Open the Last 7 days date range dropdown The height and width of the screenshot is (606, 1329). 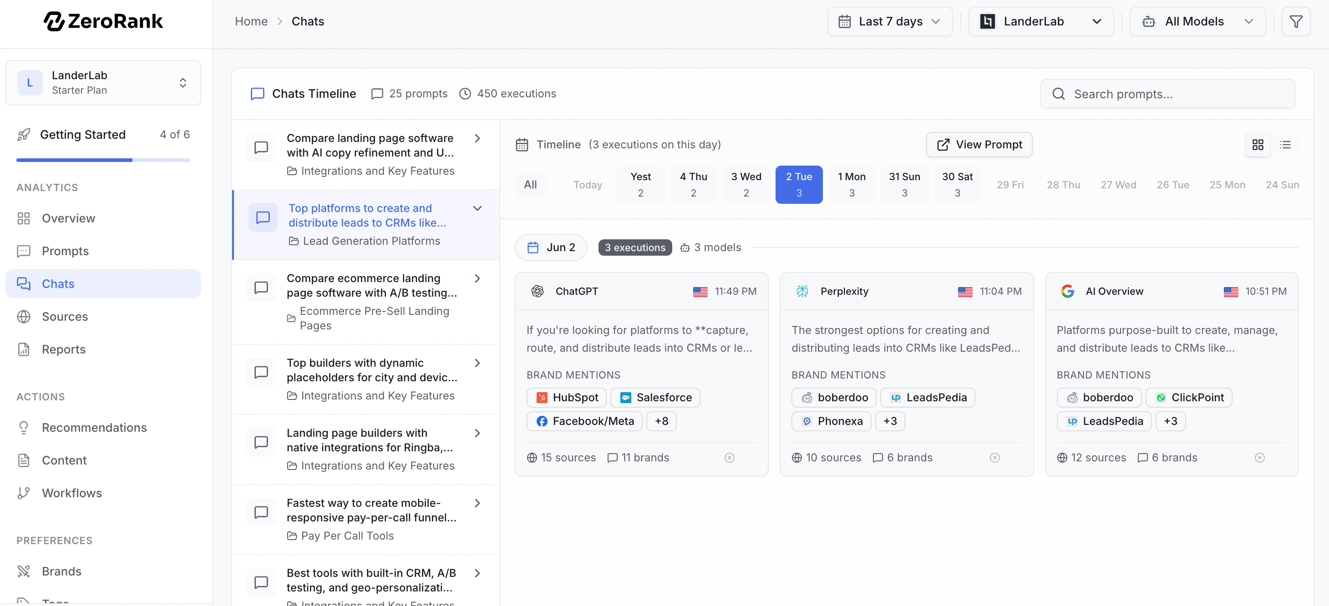[889, 21]
